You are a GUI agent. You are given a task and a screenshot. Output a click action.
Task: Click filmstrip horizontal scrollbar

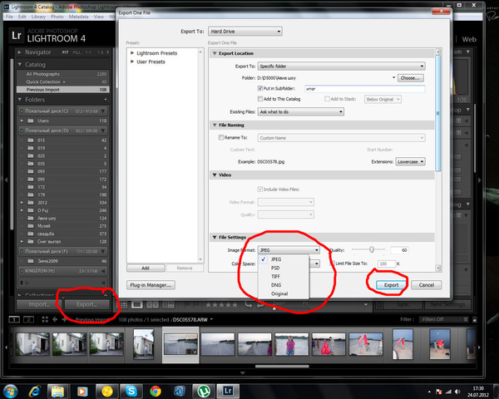click(x=282, y=367)
